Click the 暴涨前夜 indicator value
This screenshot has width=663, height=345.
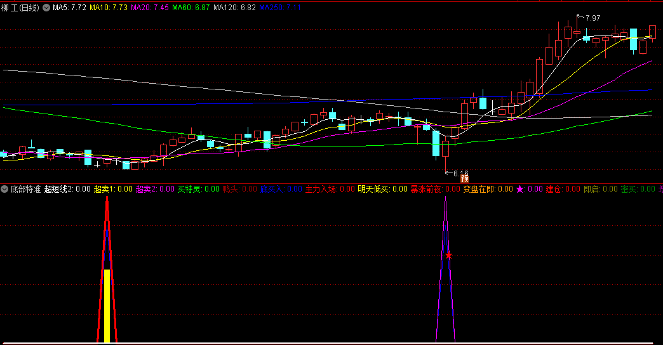[435, 189]
